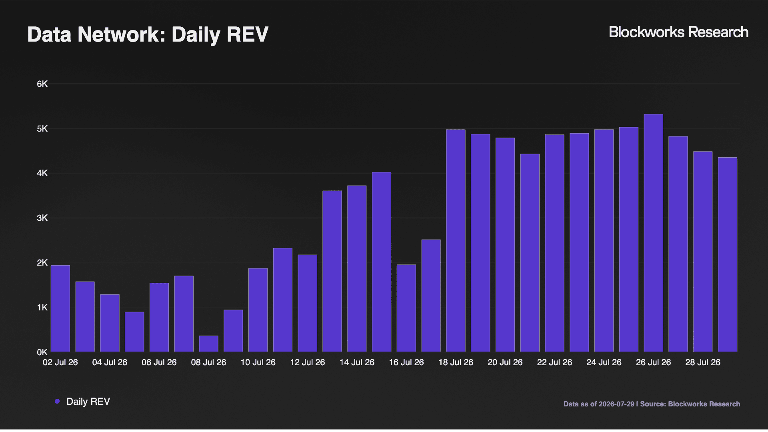Click the bar above 14 Jul 26

pyautogui.click(x=357, y=269)
